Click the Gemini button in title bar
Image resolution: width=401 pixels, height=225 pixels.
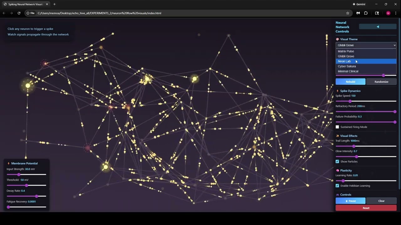pos(359,4)
